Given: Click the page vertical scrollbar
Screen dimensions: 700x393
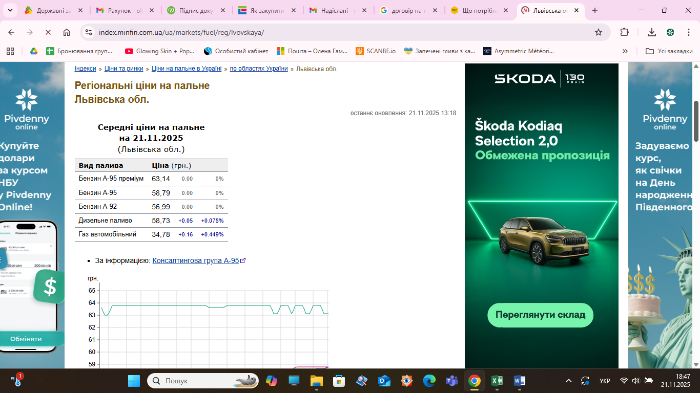Looking at the screenshot, I should (696, 123).
